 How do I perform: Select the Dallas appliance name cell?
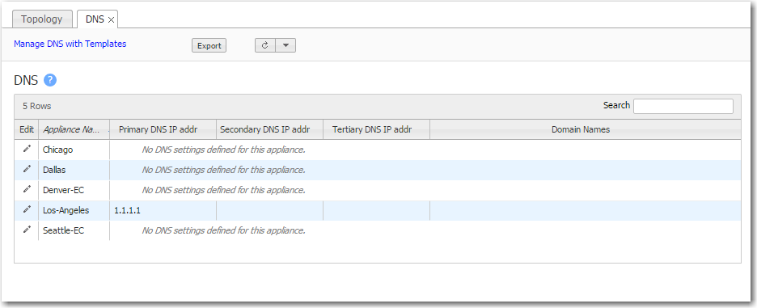(74, 170)
